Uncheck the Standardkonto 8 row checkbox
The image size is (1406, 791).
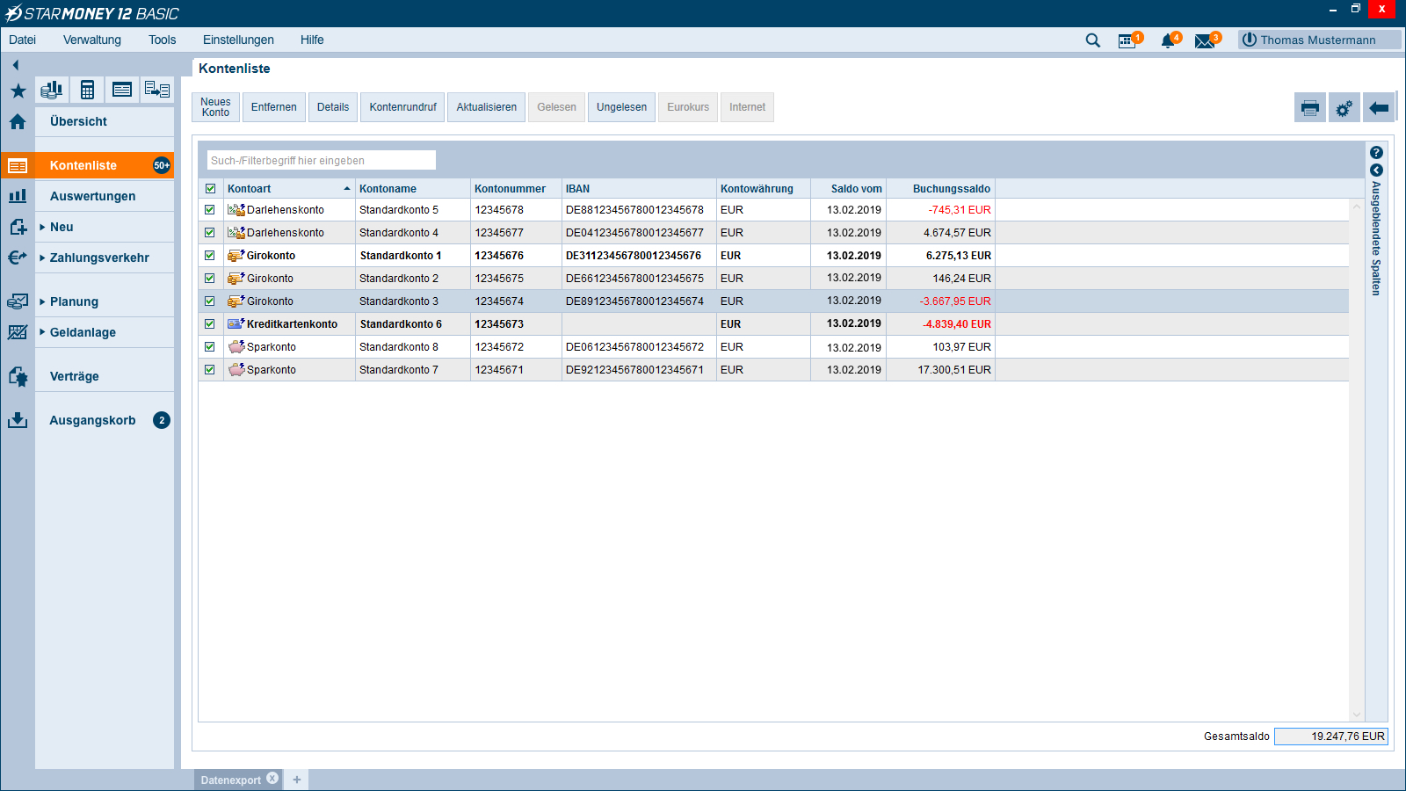(209, 347)
